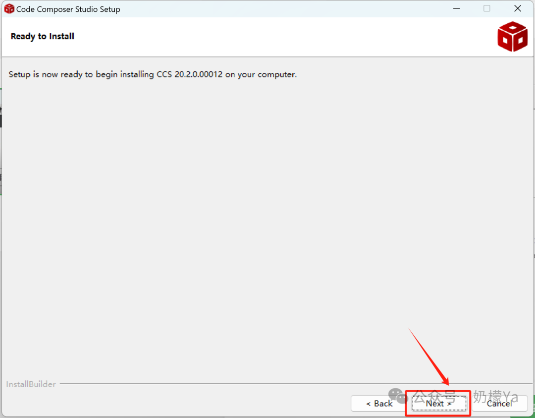The width and height of the screenshot is (535, 418).
Task: Cancel the Code Composer Studio setup
Action: coord(499,403)
